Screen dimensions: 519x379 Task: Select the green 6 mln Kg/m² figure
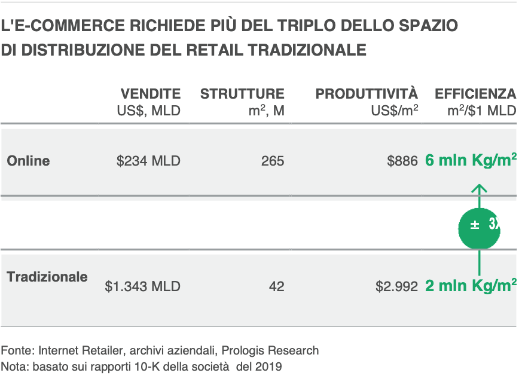coord(471,160)
